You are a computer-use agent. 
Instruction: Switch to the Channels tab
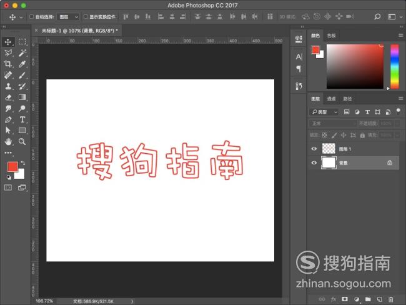pos(331,99)
